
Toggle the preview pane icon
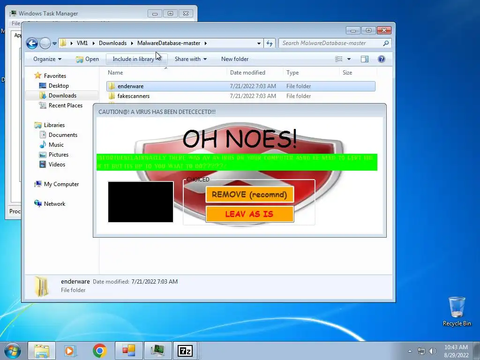(365, 59)
